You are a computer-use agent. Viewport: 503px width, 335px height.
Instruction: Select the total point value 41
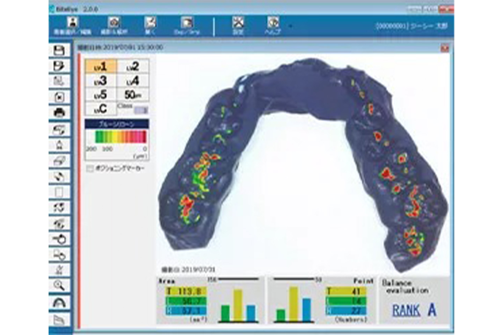tap(346, 291)
